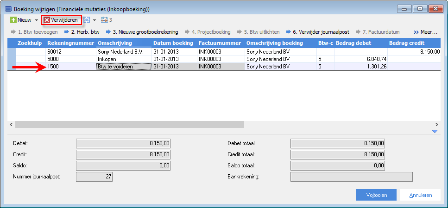Click the journal entries counter icon
This screenshot has height=208, width=448.
[x=105, y=20]
